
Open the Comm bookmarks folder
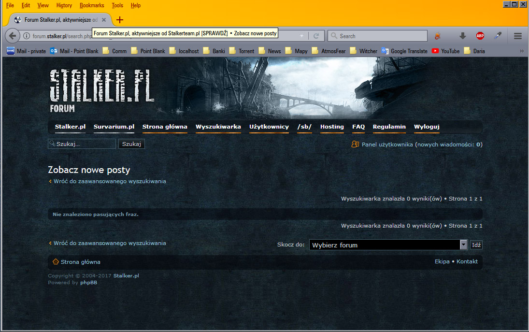tap(114, 51)
